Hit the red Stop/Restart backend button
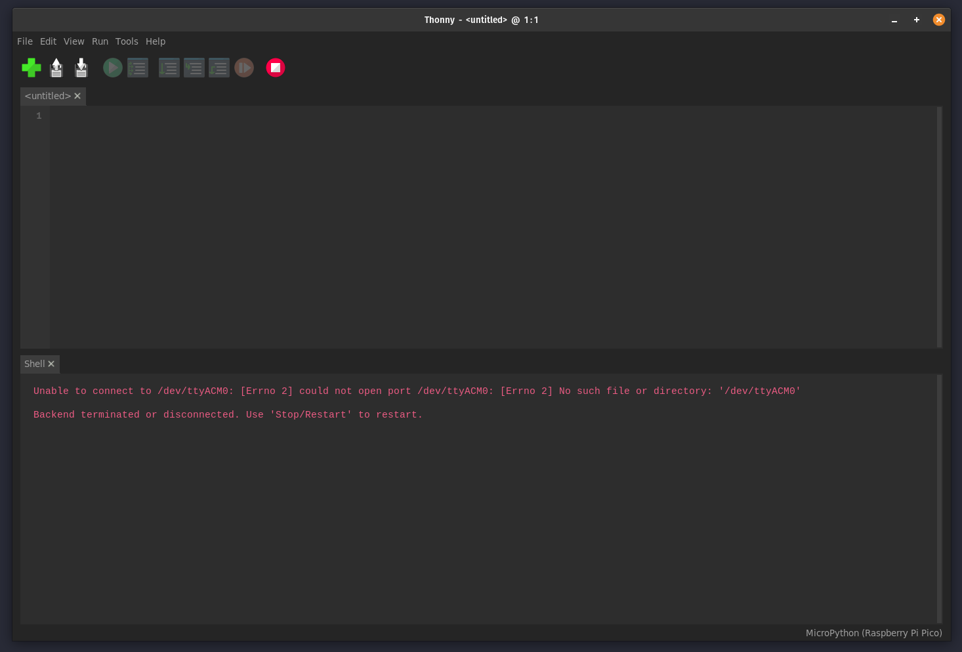 click(276, 68)
